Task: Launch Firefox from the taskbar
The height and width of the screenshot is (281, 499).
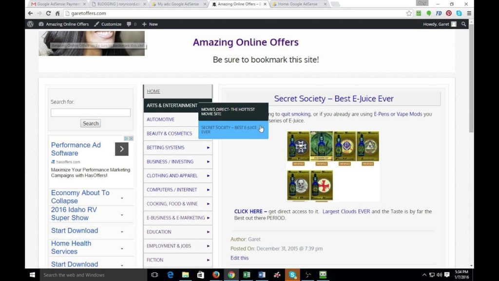Action: pyautogui.click(x=216, y=275)
